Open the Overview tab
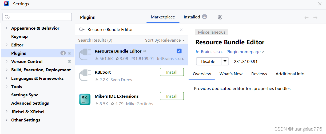The image size is (326, 134). [x=202, y=74]
